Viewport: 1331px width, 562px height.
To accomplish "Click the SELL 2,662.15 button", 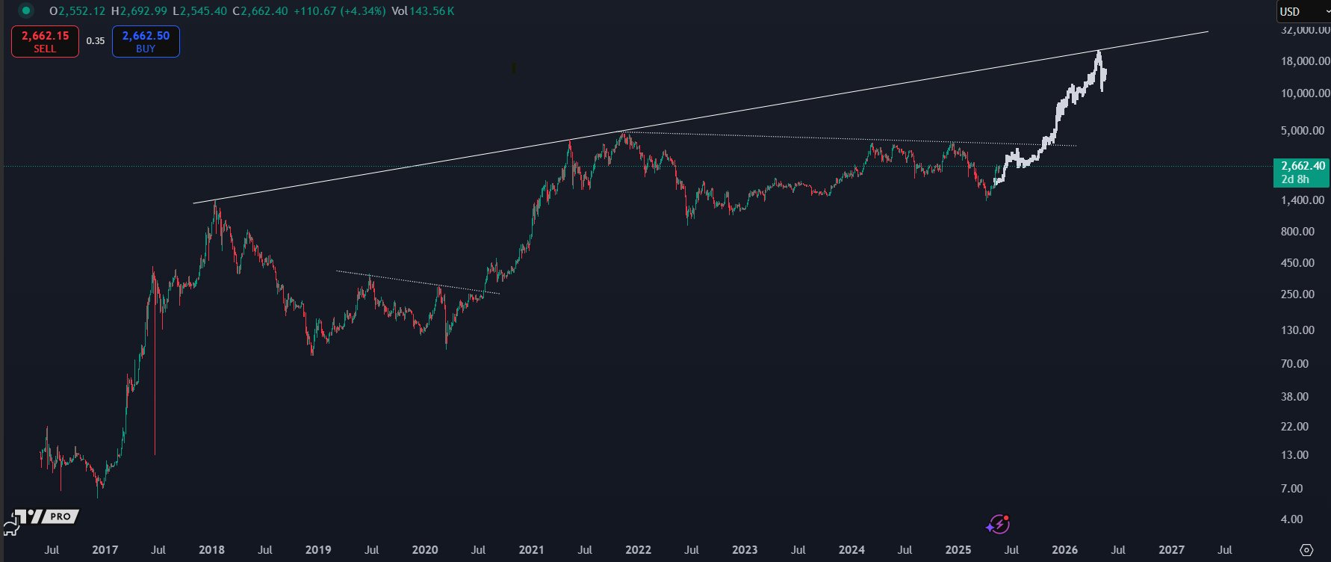I will coord(45,41).
